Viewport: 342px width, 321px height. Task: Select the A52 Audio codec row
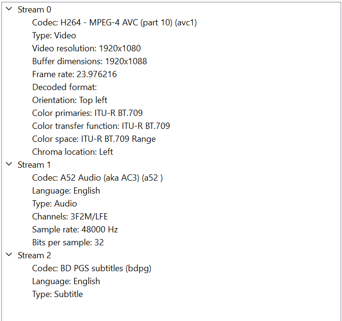tap(98, 178)
